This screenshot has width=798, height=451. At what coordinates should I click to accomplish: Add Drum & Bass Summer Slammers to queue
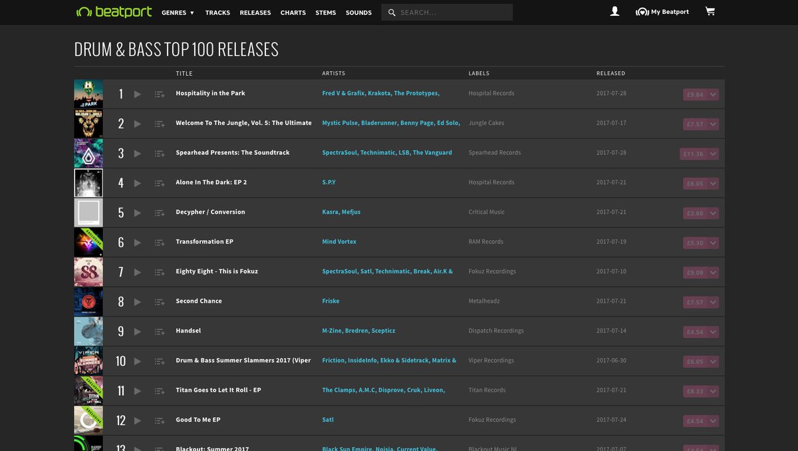click(x=160, y=361)
